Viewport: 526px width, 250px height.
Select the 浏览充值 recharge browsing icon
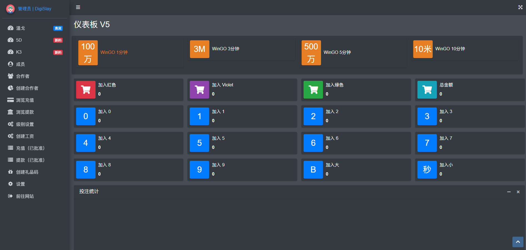pos(11,100)
